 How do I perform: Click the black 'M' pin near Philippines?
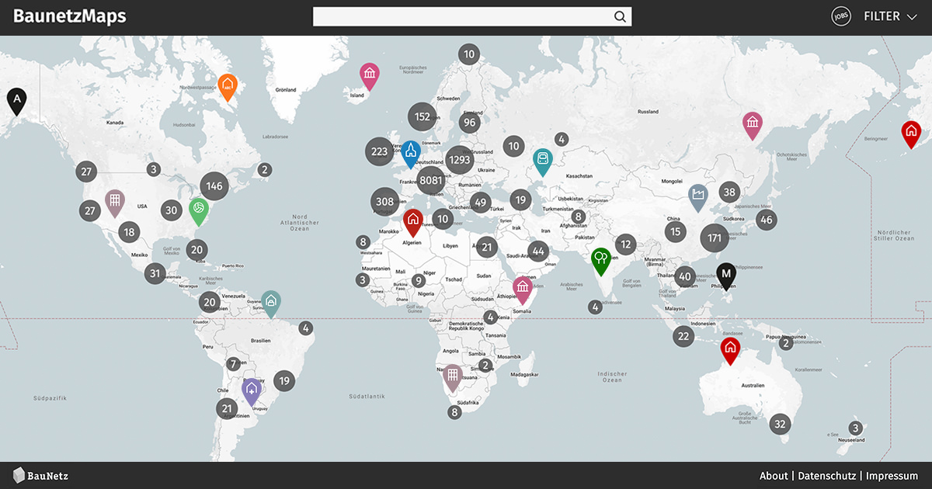pyautogui.click(x=726, y=275)
